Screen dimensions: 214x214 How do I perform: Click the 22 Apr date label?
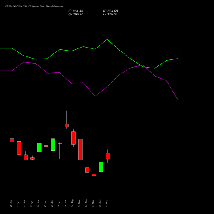point(25,204)
